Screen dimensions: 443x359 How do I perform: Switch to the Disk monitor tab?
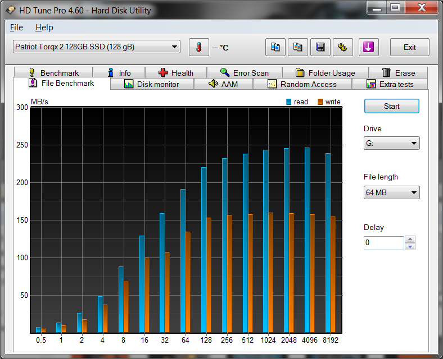(151, 84)
